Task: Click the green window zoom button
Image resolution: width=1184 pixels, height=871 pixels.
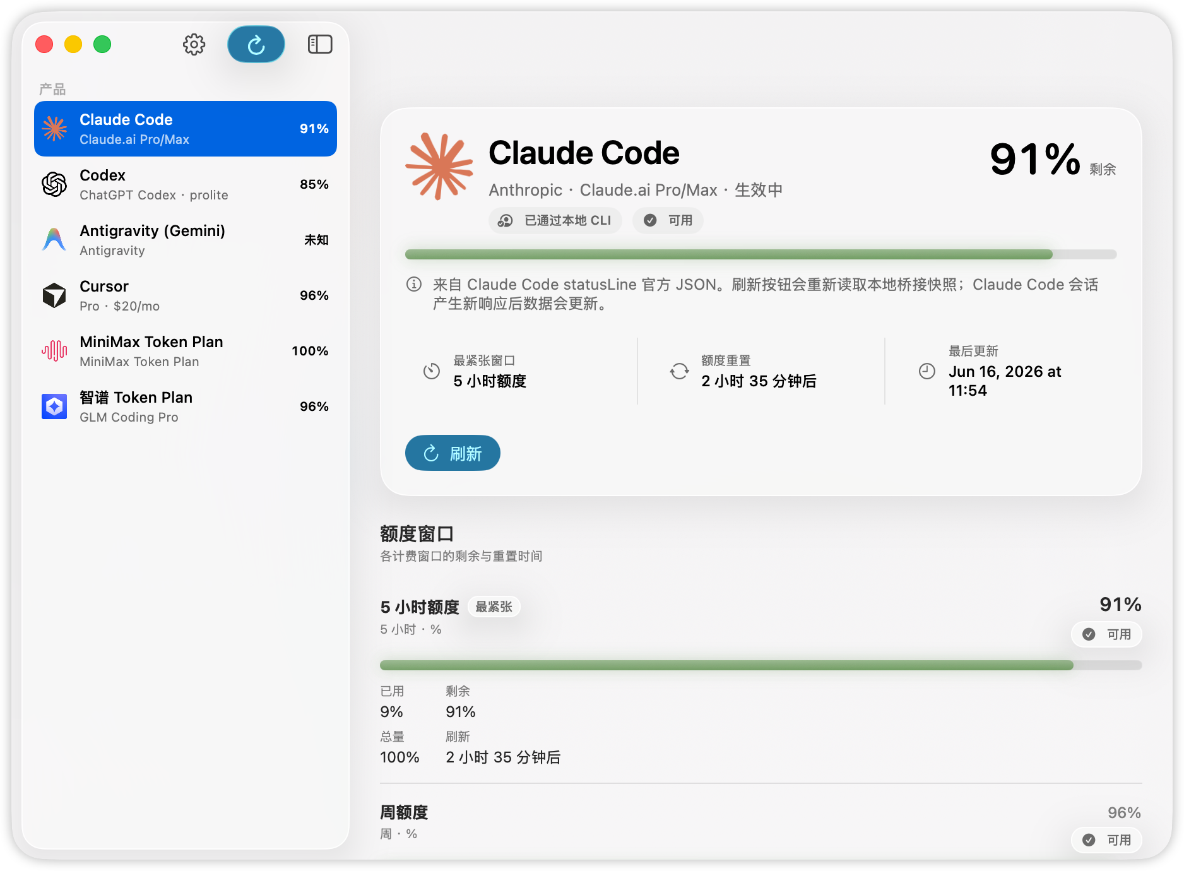Action: tap(102, 44)
